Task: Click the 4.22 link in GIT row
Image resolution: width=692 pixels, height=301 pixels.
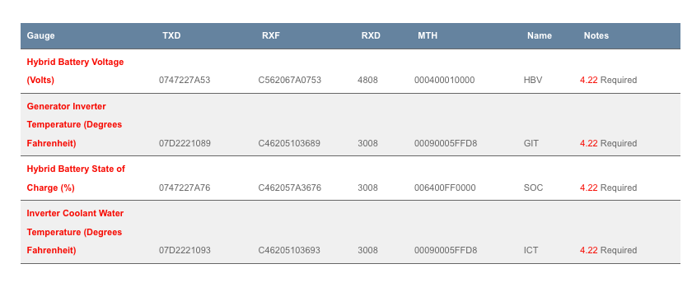Action: [x=589, y=143]
